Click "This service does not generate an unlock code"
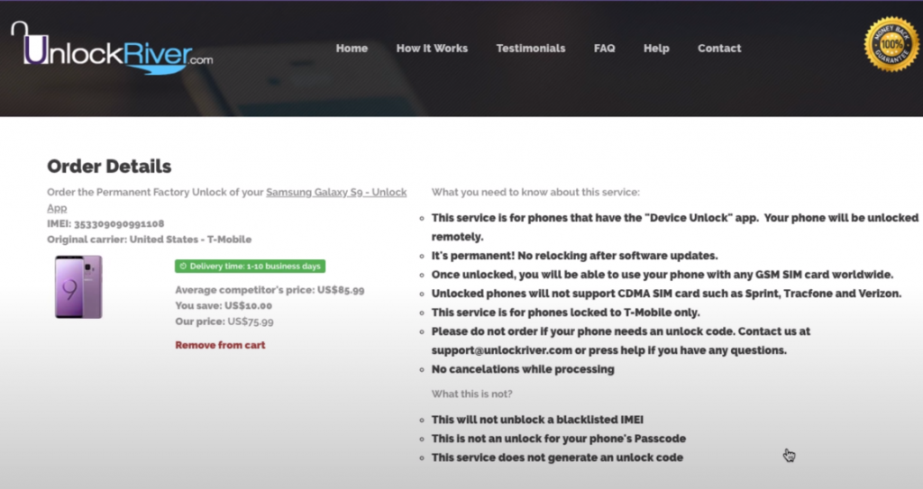 (557, 457)
